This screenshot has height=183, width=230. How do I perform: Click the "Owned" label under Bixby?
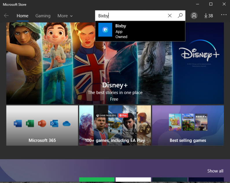coord(121,37)
